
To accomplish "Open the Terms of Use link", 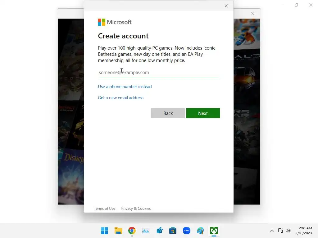I will (104, 209).
